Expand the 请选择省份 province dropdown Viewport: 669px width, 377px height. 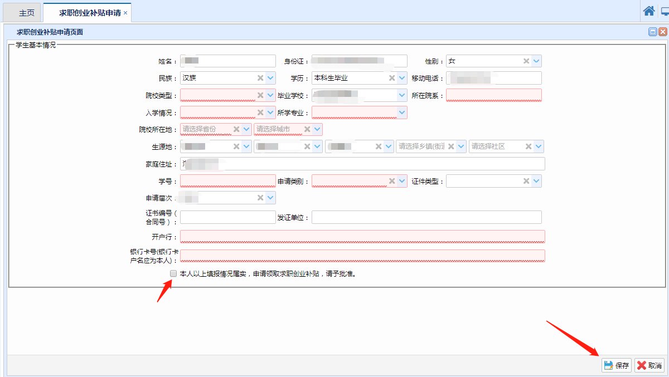[x=246, y=129]
